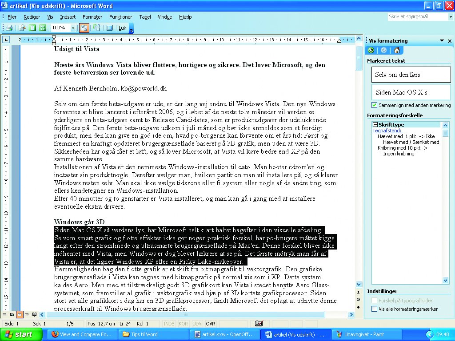Click the Luk button to close preview
The height and width of the screenshot is (341, 455).
point(123,28)
